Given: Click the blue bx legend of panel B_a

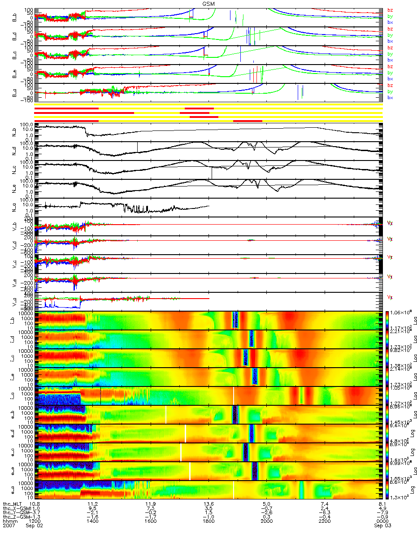Looking at the screenshot, I should click(x=391, y=97).
